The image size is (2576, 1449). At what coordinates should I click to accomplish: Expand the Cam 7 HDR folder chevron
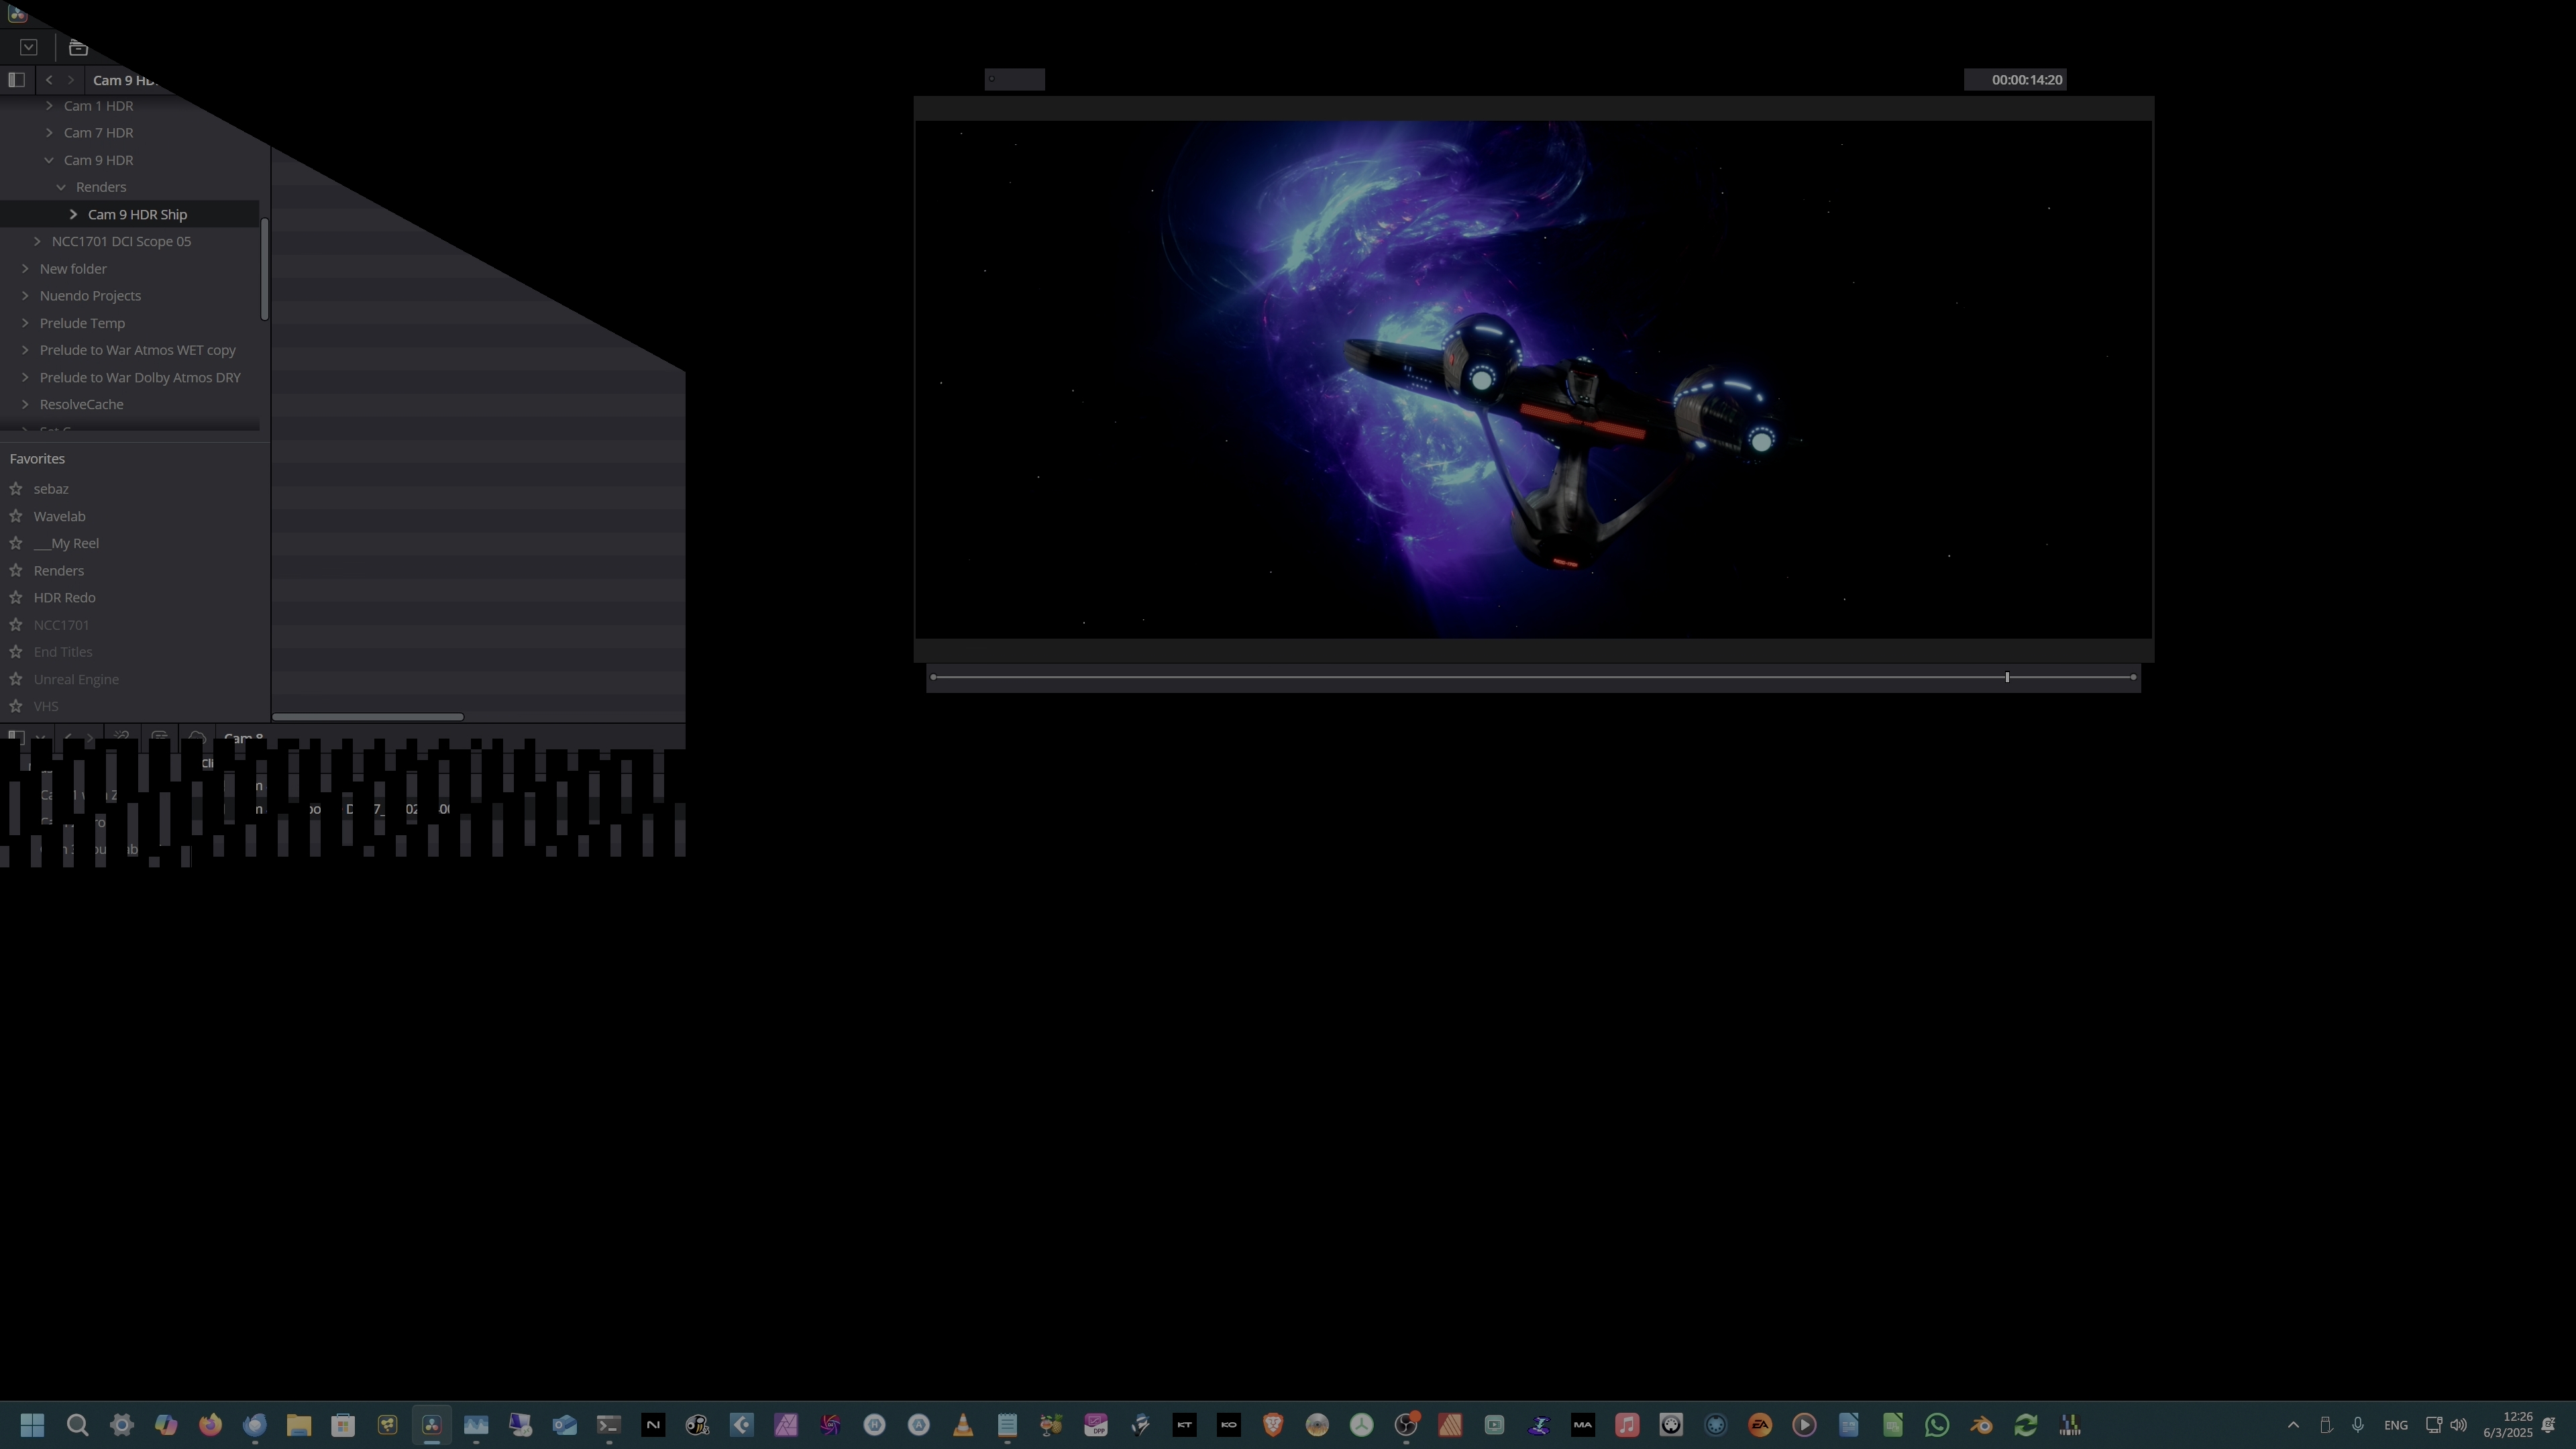[x=49, y=132]
